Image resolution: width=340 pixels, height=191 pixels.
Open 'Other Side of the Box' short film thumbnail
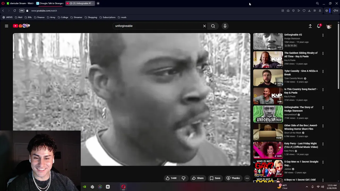(268, 132)
